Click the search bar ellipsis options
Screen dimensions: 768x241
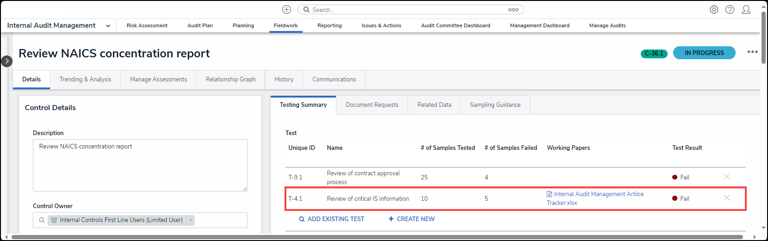pos(513,10)
